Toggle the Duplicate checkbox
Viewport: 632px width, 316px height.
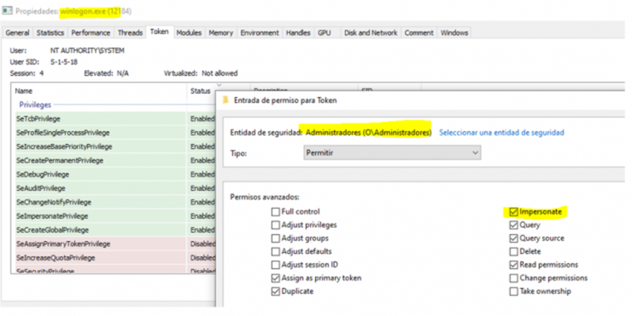coord(275,291)
